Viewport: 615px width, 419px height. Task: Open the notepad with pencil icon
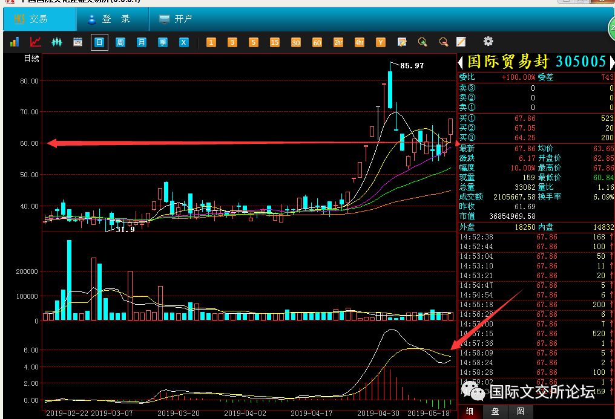pyautogui.click(x=402, y=42)
